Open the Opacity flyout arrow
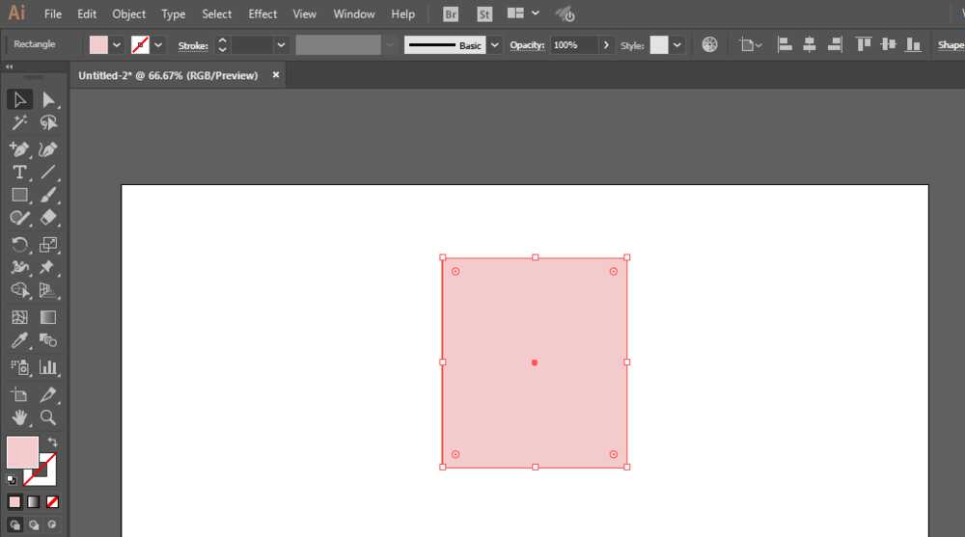Image resolution: width=965 pixels, height=537 pixels. coord(606,45)
